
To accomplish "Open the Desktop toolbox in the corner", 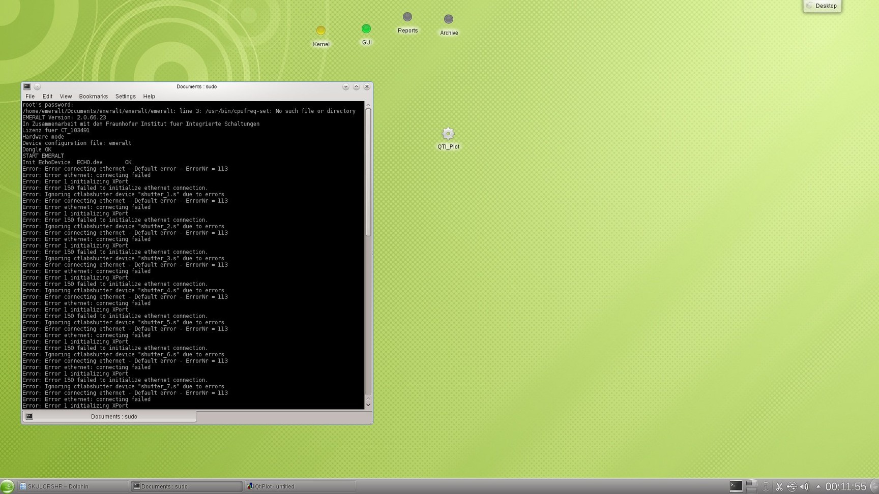I will pyautogui.click(x=822, y=6).
